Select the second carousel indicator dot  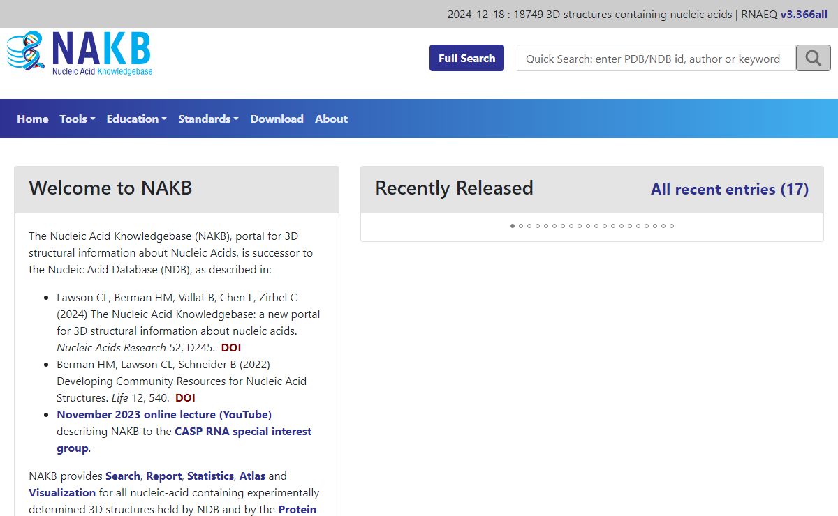521,226
